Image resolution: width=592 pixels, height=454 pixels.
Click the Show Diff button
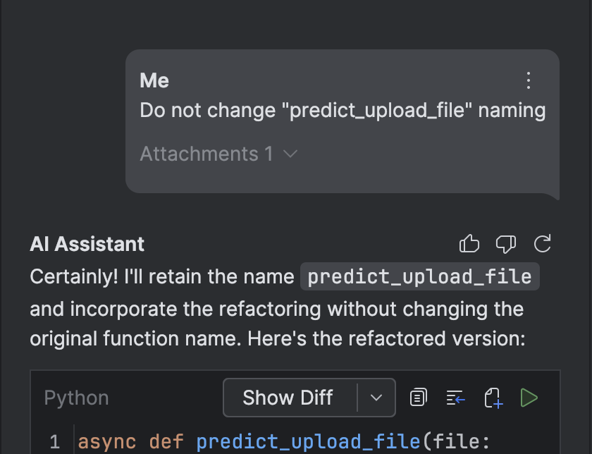pyautogui.click(x=288, y=398)
